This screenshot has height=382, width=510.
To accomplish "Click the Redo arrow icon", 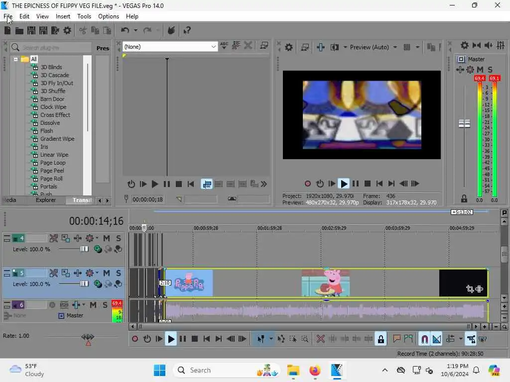I will (x=147, y=30).
